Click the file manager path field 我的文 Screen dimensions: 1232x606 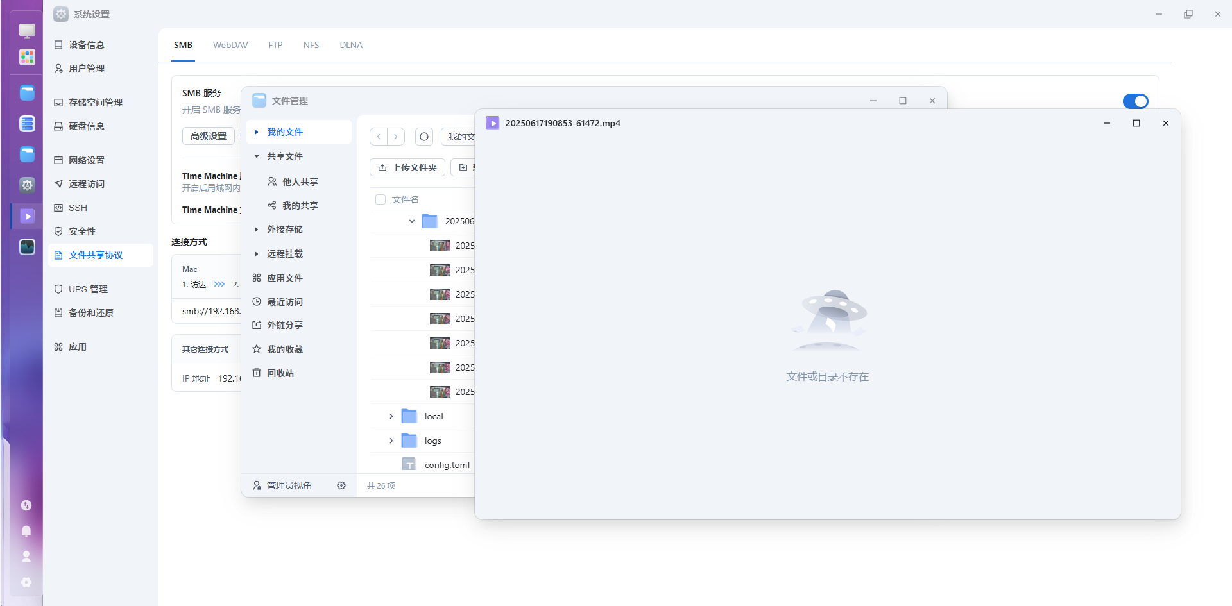458,137
